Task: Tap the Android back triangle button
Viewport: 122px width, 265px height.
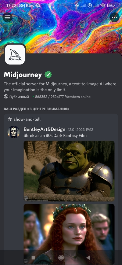Action: tap(88, 258)
